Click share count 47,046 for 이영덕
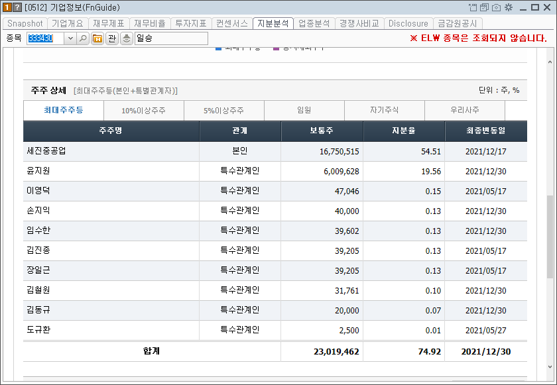The image size is (557, 385). coord(347,192)
